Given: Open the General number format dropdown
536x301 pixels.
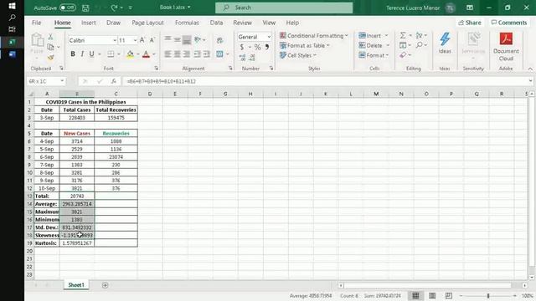Looking at the screenshot, I should [269, 37].
